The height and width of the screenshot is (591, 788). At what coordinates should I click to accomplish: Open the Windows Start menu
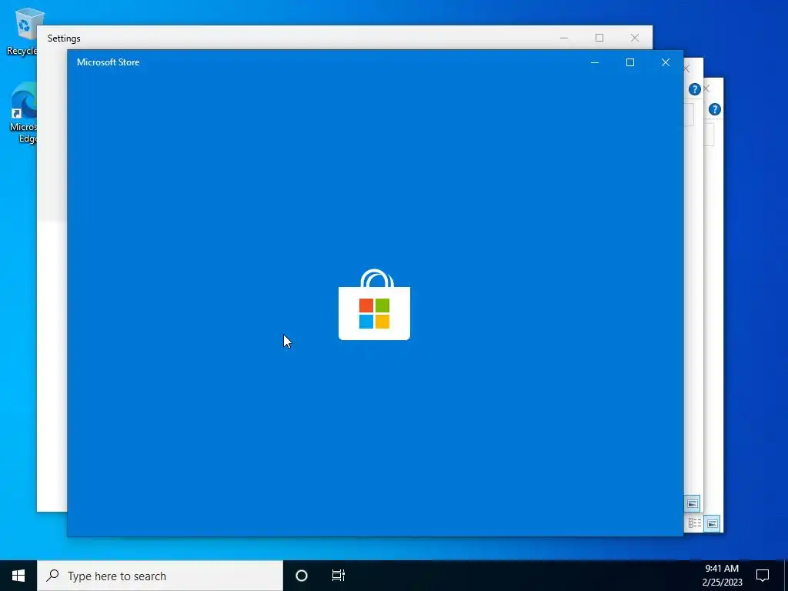[18, 576]
